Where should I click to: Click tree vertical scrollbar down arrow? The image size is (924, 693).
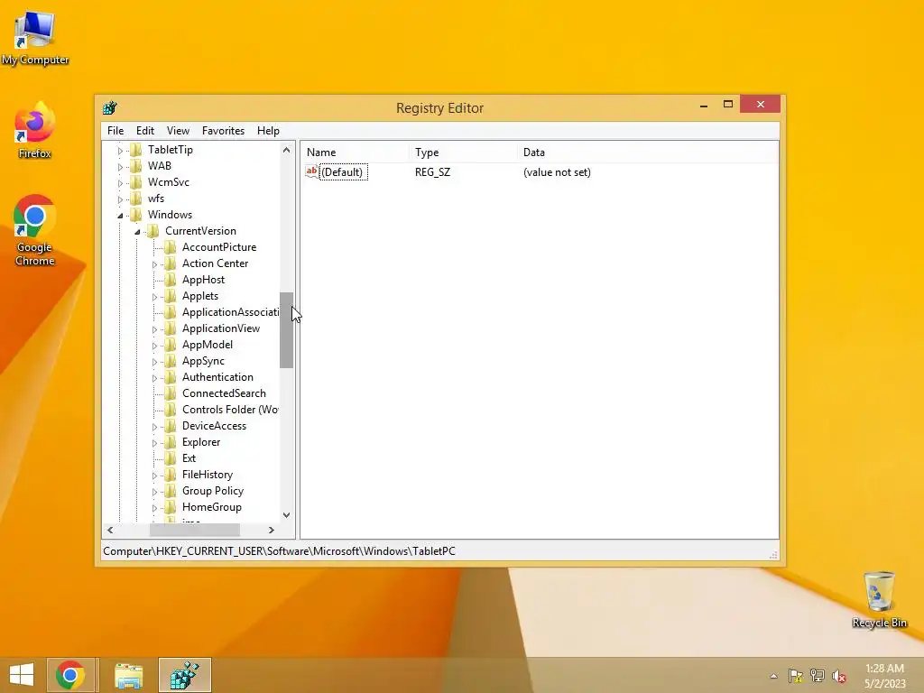coord(286,515)
